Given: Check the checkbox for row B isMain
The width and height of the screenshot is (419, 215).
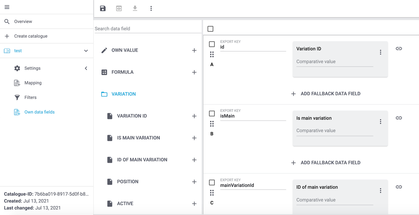Looking at the screenshot, I should 212,114.
